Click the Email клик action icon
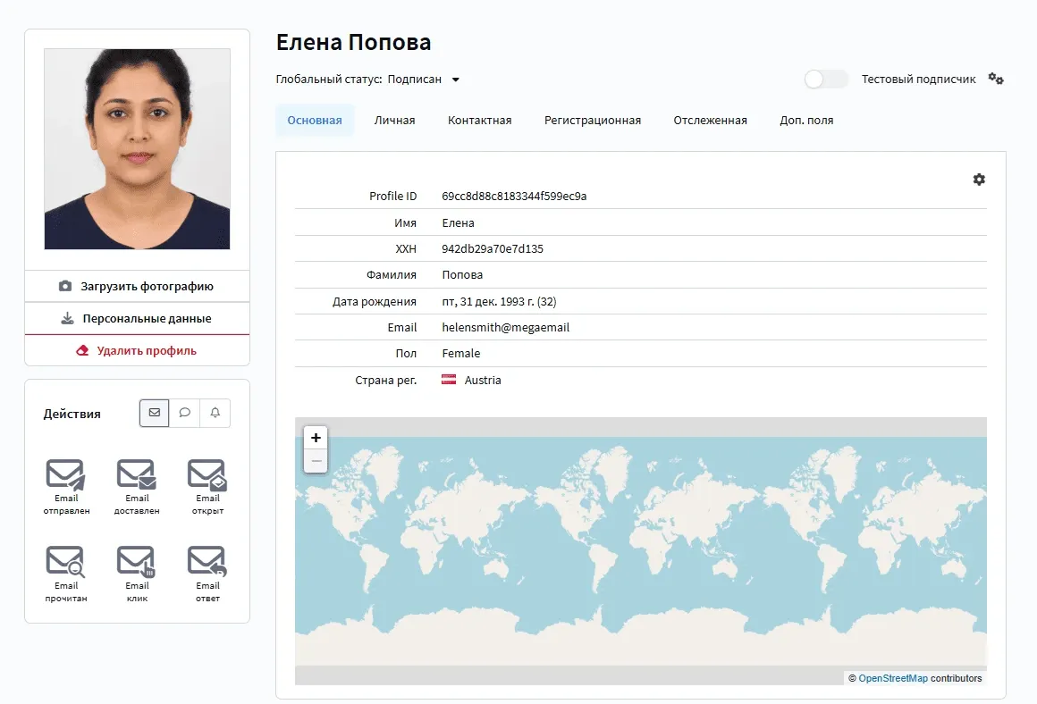This screenshot has width=1037, height=704. pos(136,561)
